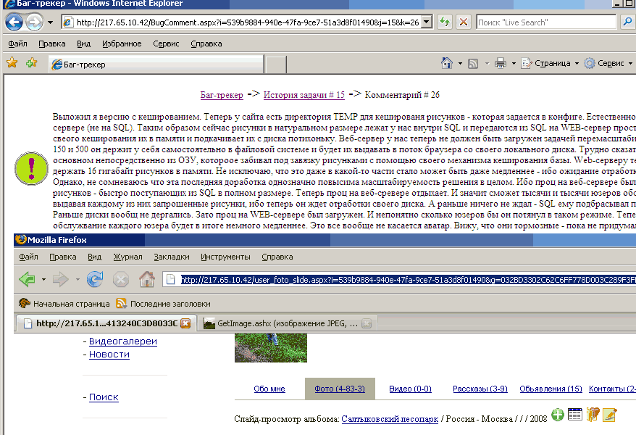Image resolution: width=636 pixels, height=435 pixels.
Task: Open the Firefox Журнал menu
Action: tap(127, 257)
